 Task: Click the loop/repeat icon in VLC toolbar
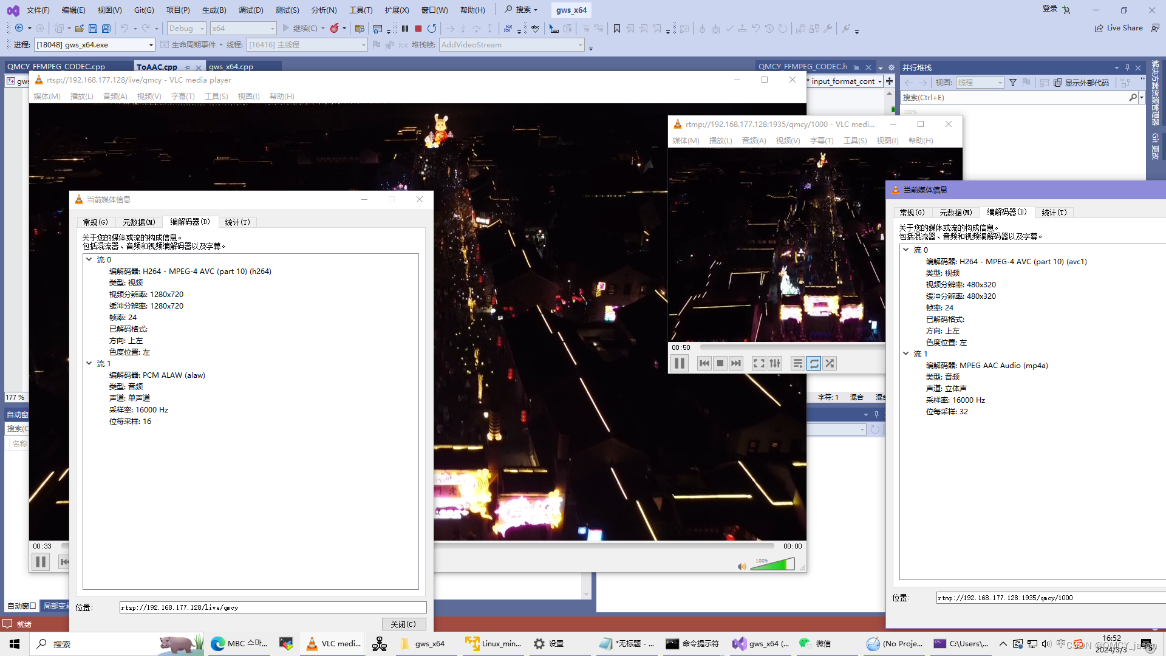814,363
